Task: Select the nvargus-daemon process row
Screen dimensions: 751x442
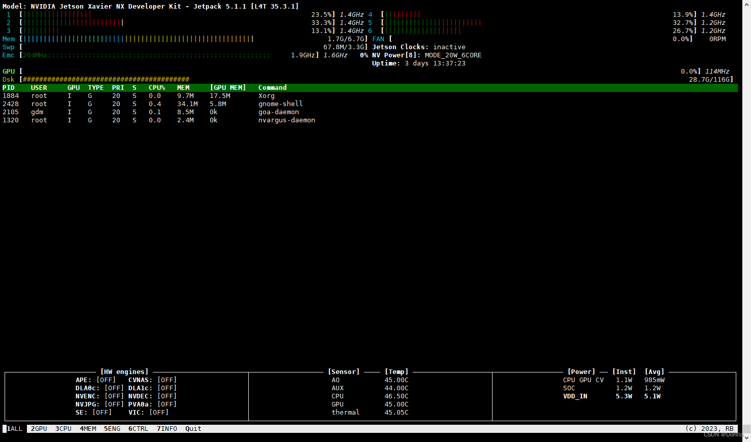Action: (370, 120)
